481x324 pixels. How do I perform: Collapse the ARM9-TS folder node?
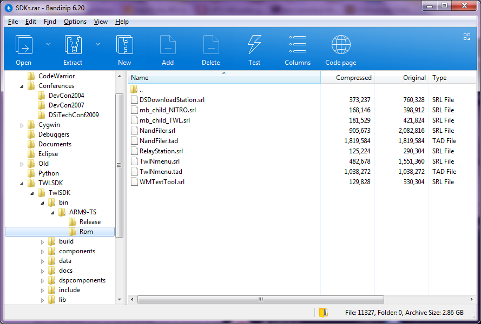click(x=53, y=213)
